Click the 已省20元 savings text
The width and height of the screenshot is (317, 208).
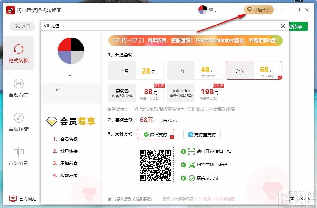168,120
